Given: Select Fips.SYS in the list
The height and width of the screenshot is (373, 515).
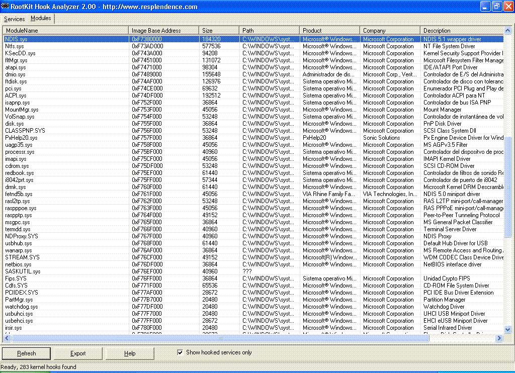Looking at the screenshot, I should click(253, 279).
